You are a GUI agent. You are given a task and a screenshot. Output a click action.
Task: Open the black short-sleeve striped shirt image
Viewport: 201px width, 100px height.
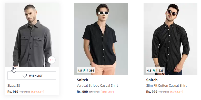[101, 39]
